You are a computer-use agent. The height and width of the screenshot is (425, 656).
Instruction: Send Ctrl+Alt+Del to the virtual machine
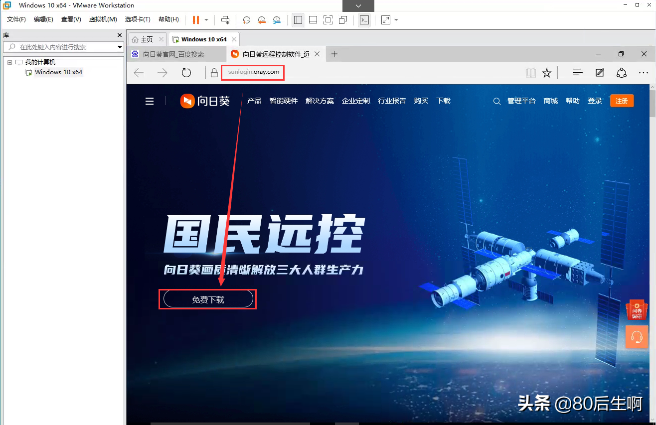point(225,20)
